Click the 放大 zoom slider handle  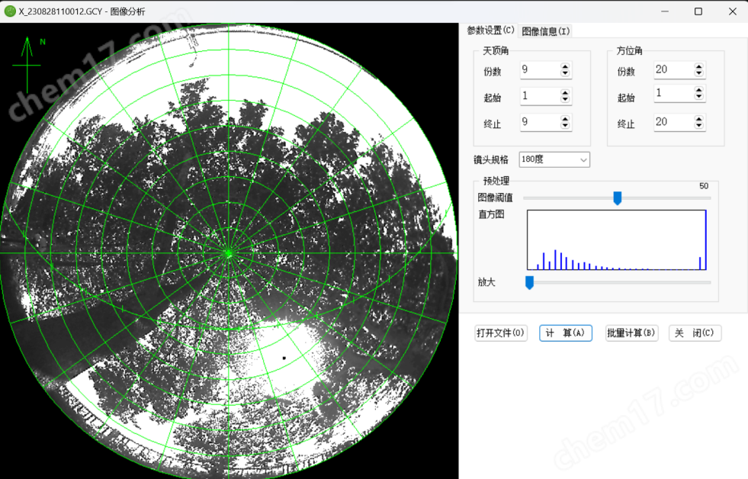click(529, 282)
